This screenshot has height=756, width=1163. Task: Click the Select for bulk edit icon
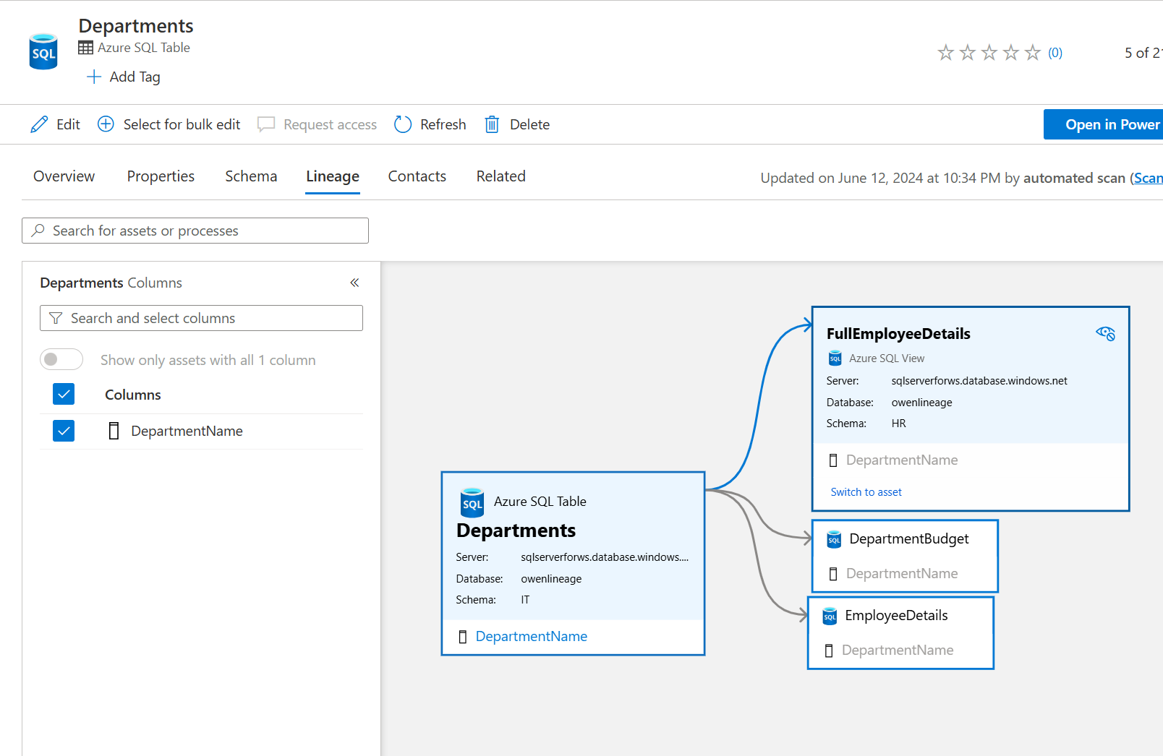[x=106, y=124]
